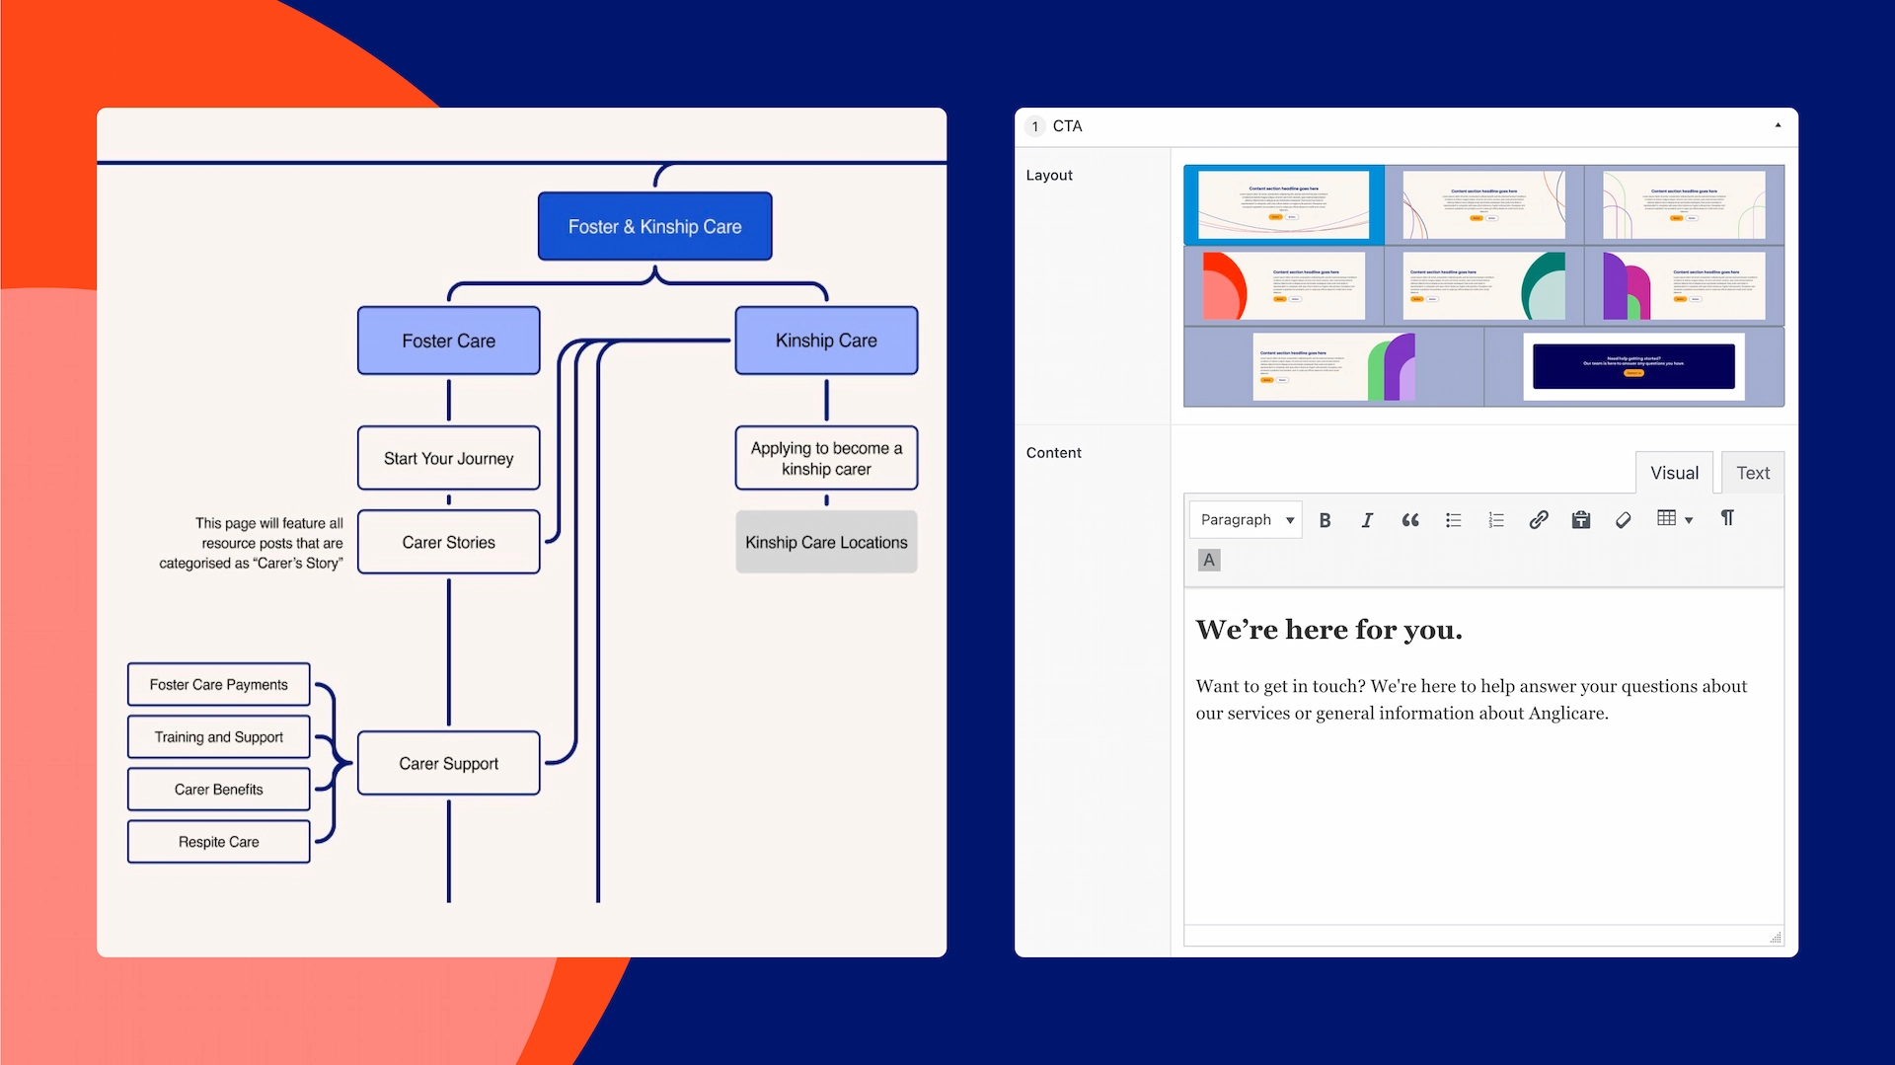Click the Layout field label
Viewport: 1895px width, 1065px height.
(1049, 176)
